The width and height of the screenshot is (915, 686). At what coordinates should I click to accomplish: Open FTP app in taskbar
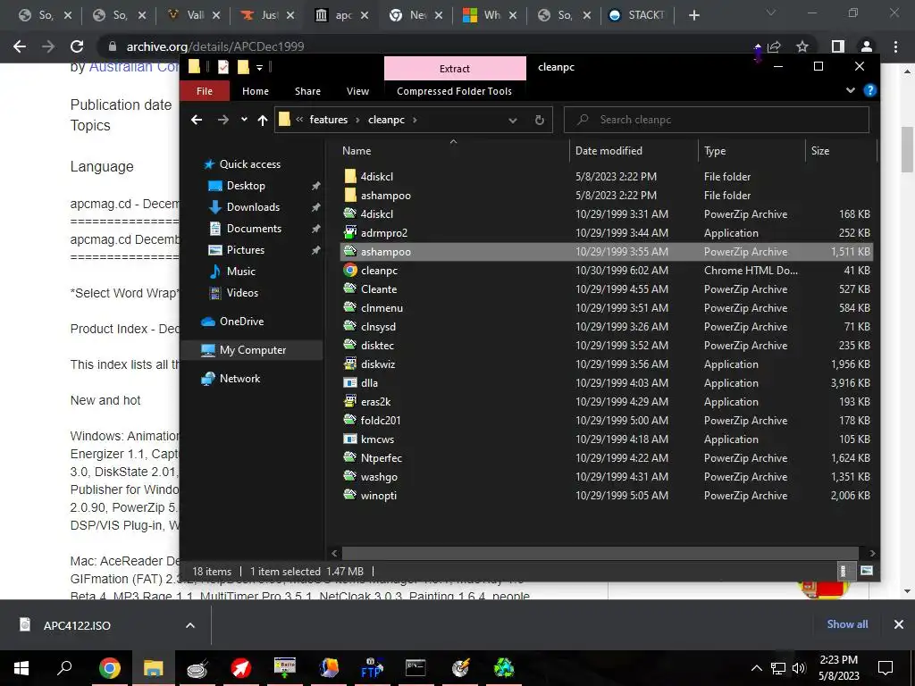click(x=372, y=668)
